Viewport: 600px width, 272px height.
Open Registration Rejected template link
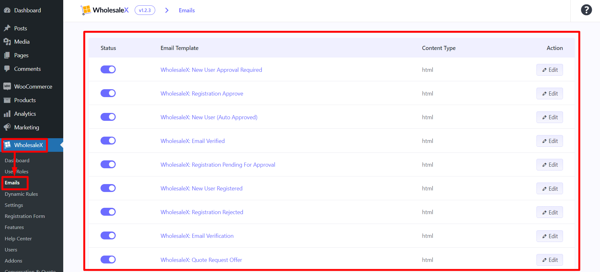202,212
